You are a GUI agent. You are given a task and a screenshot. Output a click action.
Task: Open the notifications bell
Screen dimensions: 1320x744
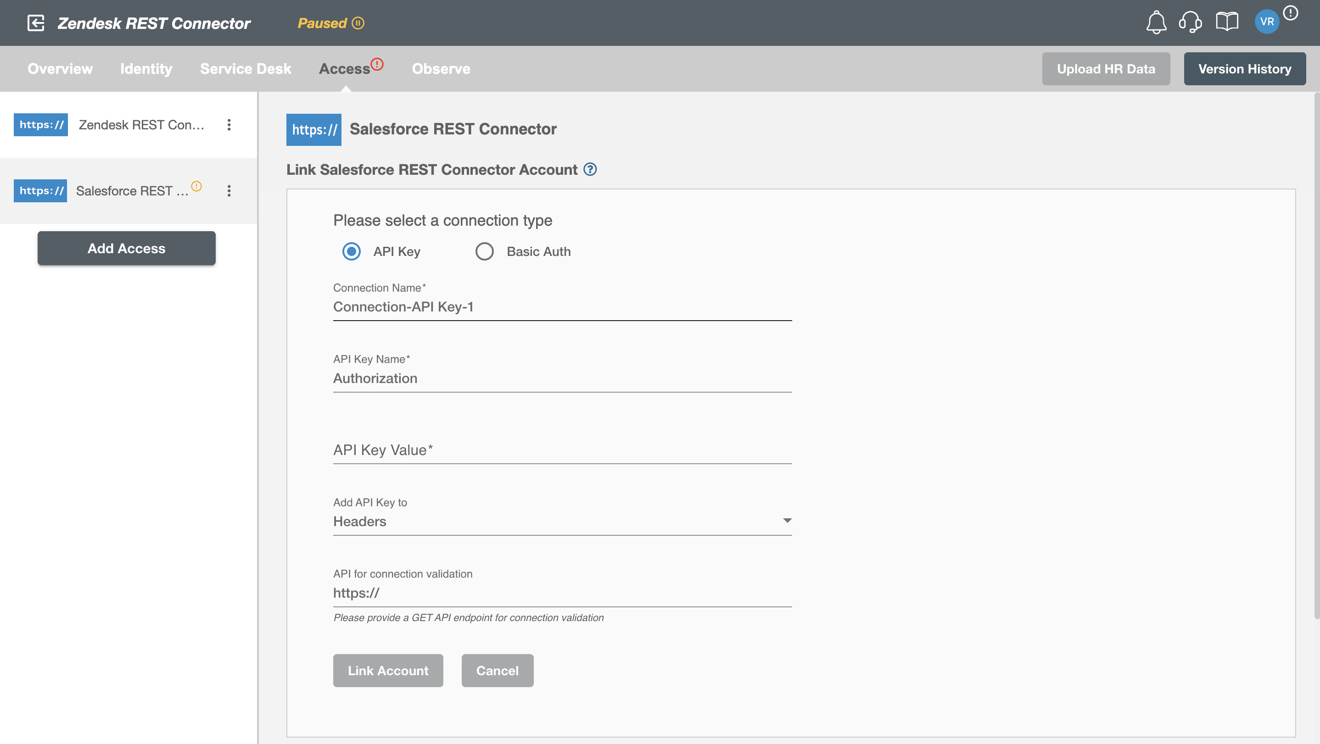tap(1156, 22)
